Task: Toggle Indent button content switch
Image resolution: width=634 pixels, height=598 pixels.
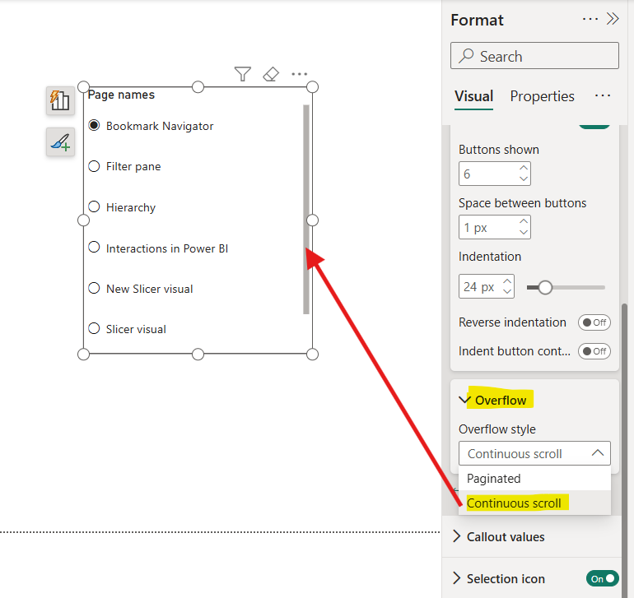Action: click(x=594, y=351)
